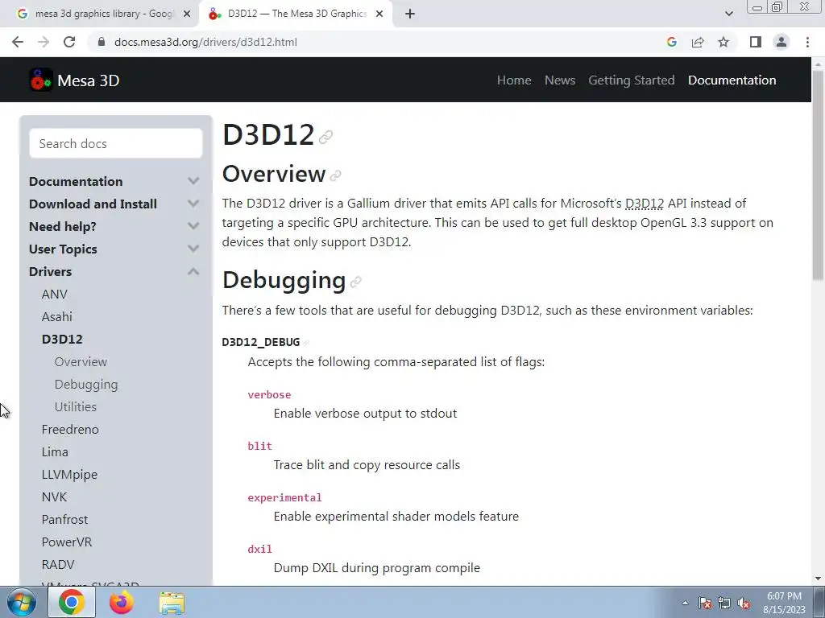Open Getting Started in navigation
This screenshot has height=618, width=825.
coord(632,80)
